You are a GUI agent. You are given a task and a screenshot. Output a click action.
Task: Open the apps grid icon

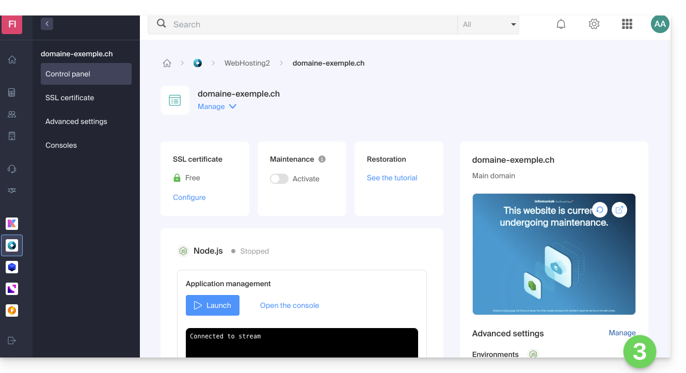click(627, 24)
